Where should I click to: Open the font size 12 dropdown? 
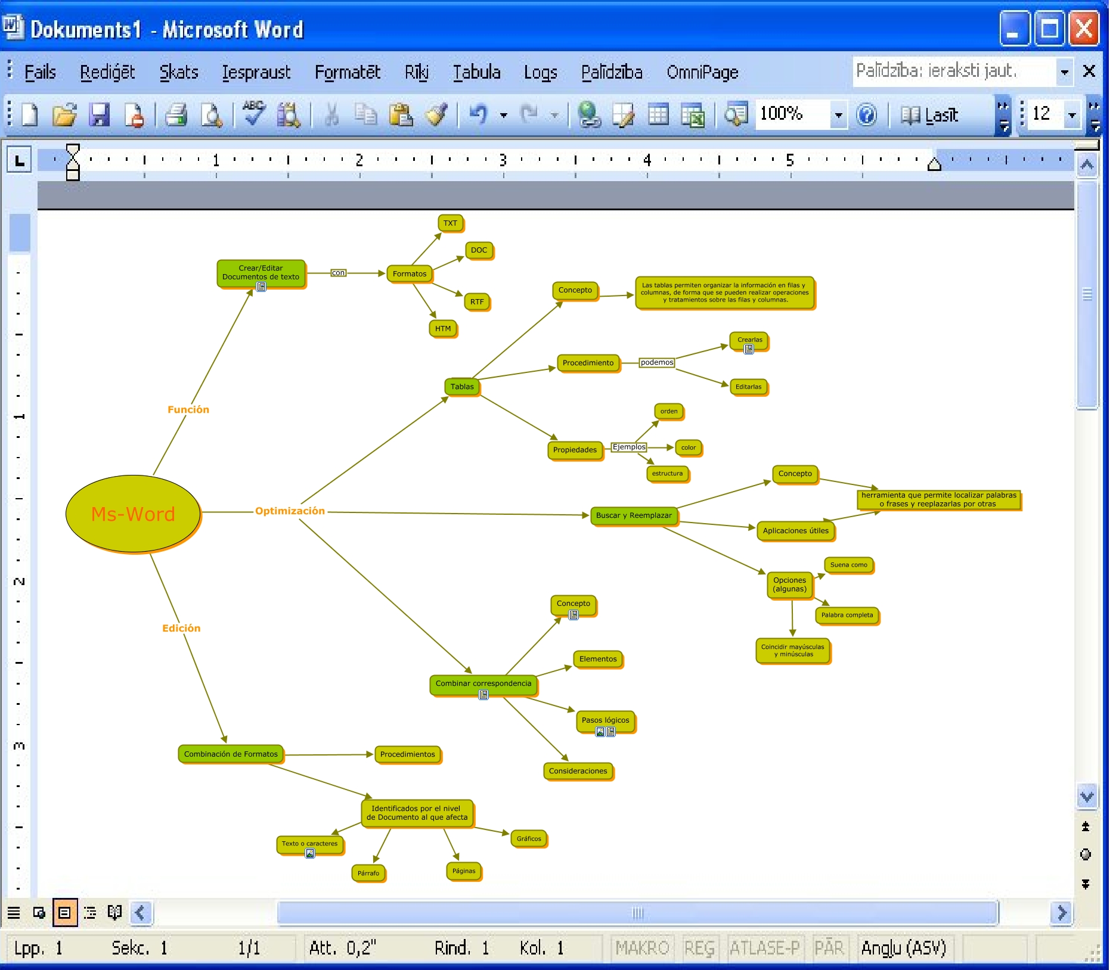coord(1072,114)
